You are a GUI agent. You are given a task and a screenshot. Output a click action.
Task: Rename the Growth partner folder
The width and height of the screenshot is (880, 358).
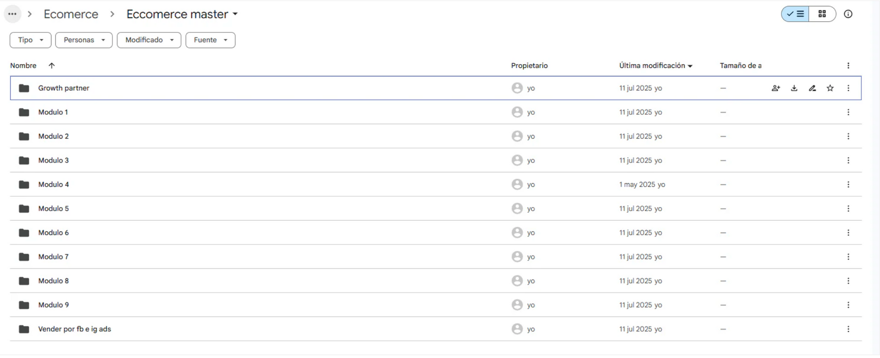click(x=812, y=88)
